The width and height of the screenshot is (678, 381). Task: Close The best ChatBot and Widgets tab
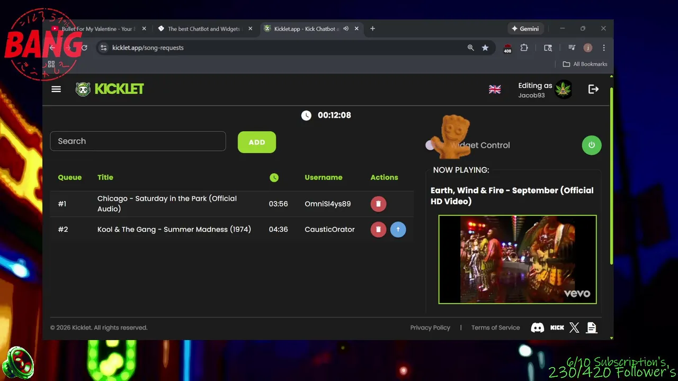click(250, 29)
